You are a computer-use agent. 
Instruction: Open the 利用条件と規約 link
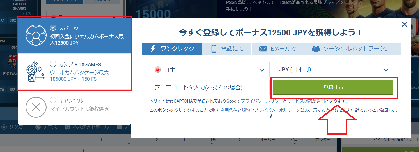[235, 110]
